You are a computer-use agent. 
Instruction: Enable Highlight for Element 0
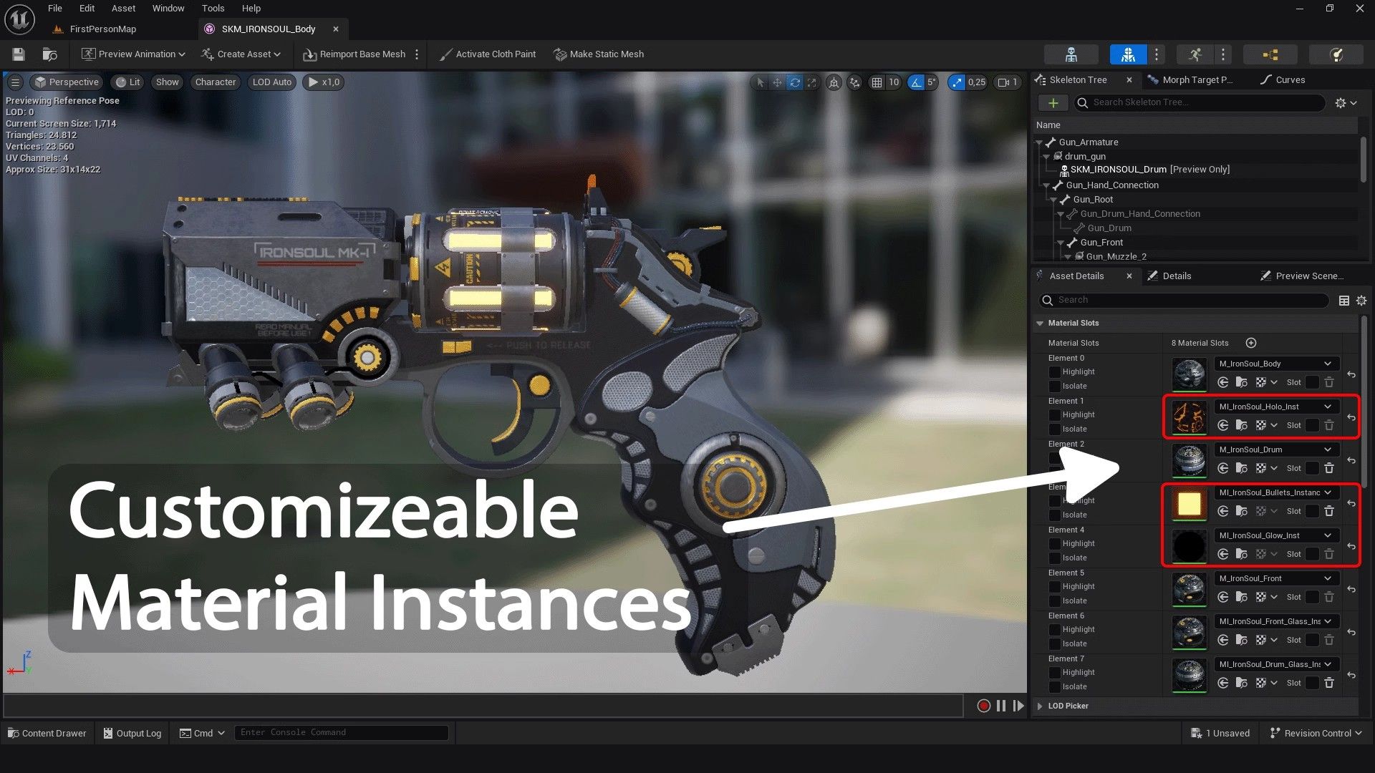1055,372
